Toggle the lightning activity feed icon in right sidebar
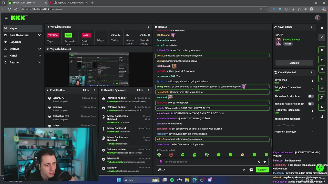 click(x=322, y=60)
